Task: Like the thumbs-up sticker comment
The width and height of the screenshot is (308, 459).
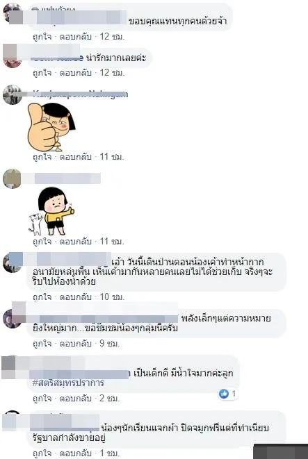Action: [x=42, y=157]
